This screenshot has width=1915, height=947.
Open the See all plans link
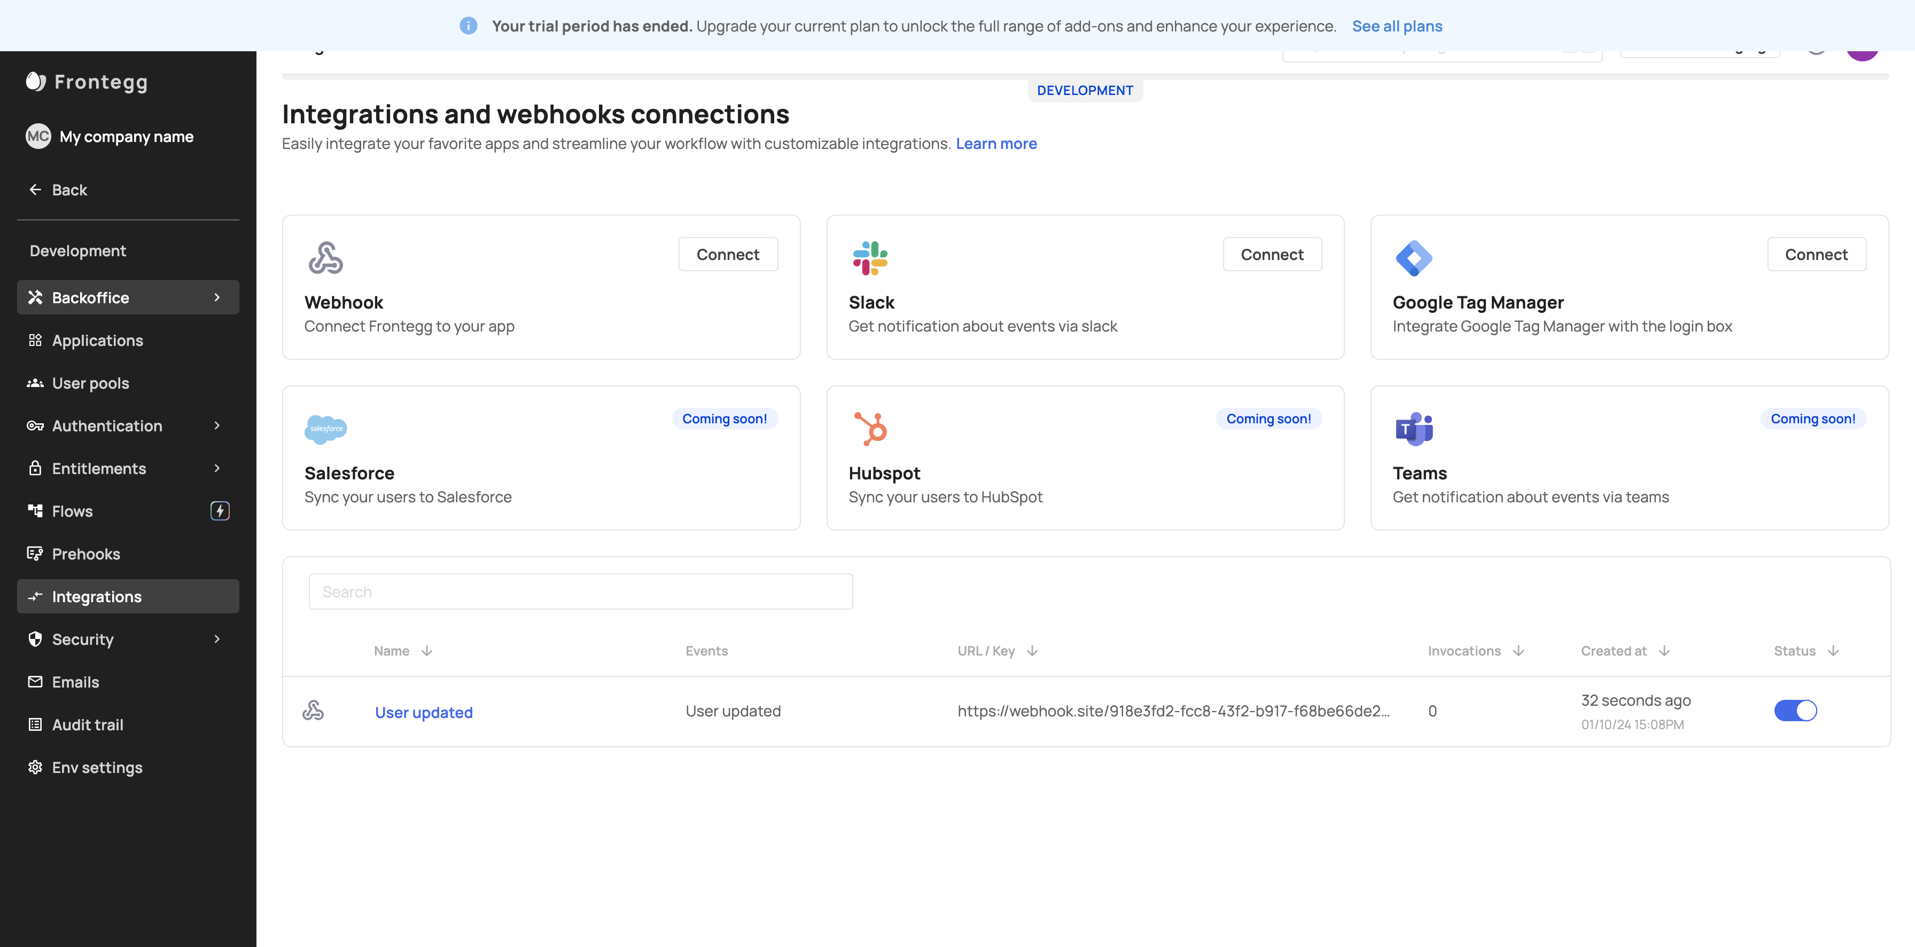1397,26
